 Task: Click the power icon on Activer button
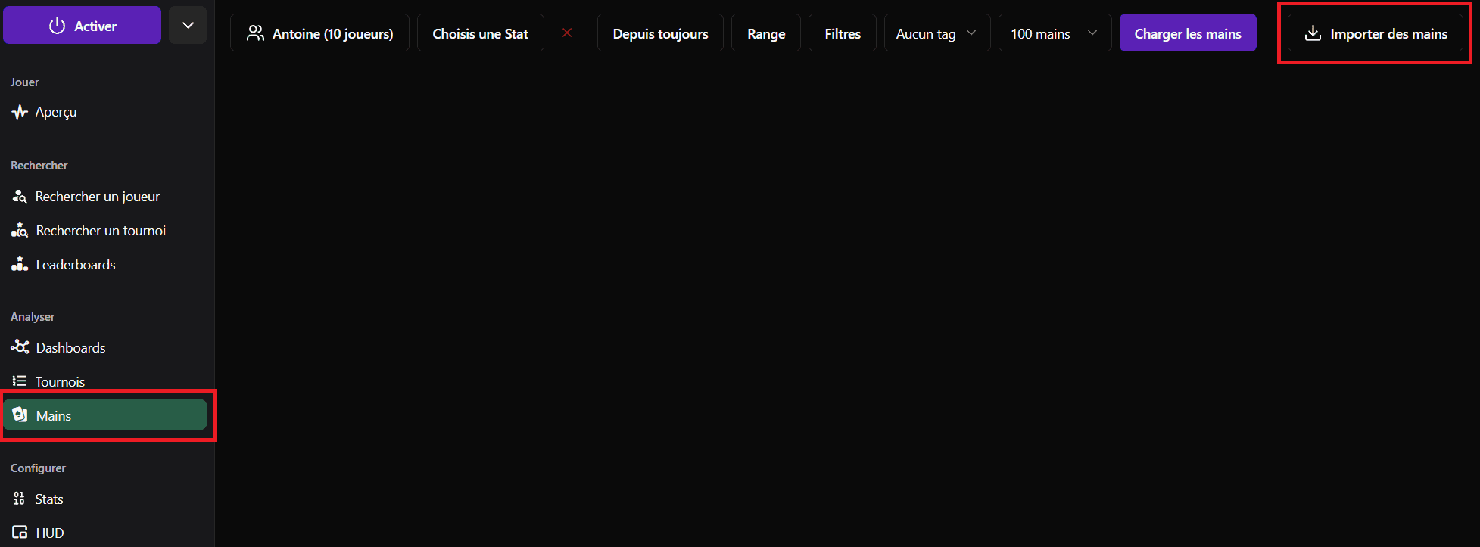(x=57, y=26)
